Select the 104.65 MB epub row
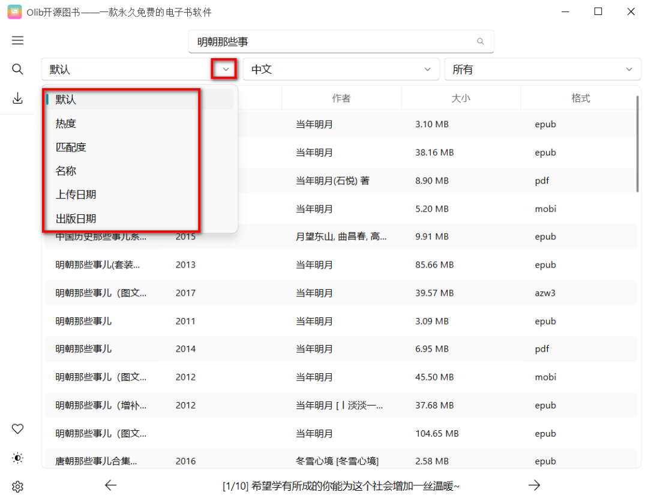 [x=341, y=433]
